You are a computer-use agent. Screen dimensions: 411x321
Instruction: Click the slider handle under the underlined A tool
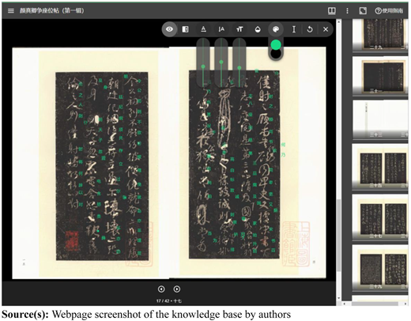tap(203, 66)
